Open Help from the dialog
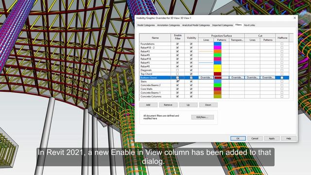The height and width of the screenshot is (175, 311). pyautogui.click(x=289, y=139)
